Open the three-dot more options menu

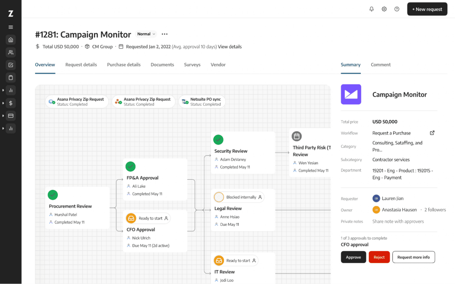[x=164, y=34]
